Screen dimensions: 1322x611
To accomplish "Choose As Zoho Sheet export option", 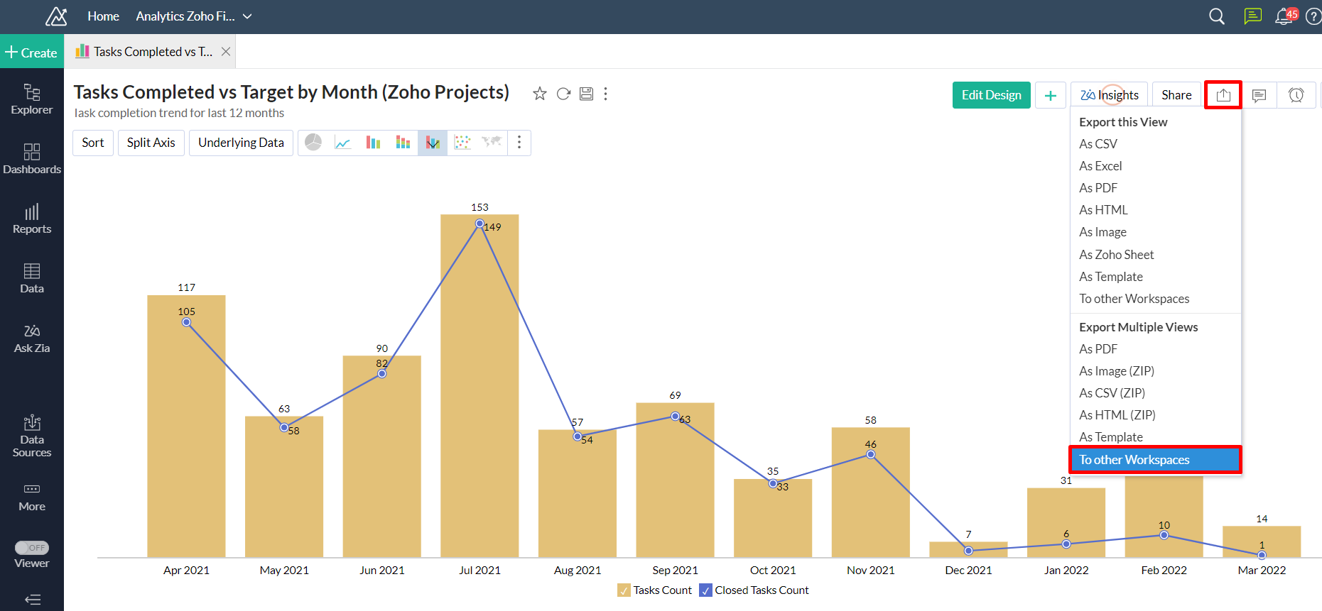I will point(1116,255).
